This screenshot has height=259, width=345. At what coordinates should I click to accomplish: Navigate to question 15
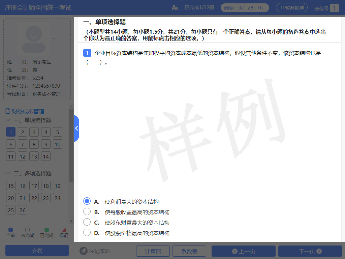tap(10, 185)
